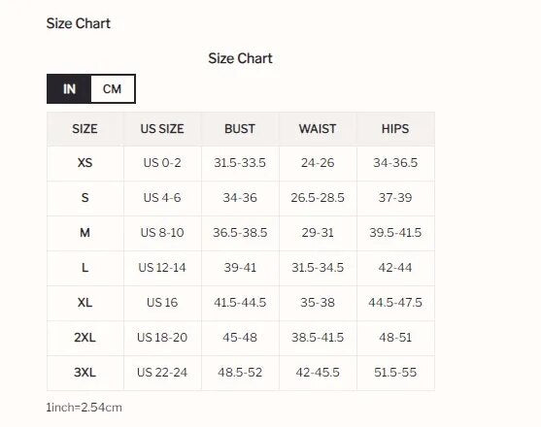The height and width of the screenshot is (427, 541).
Task: Select the L size row label
Action: tap(85, 268)
